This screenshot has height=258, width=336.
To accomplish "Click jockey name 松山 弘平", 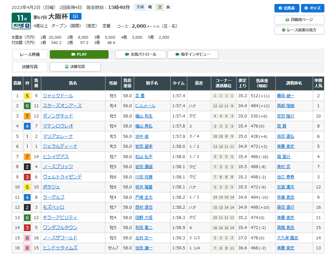I will pyautogui.click(x=144, y=157).
